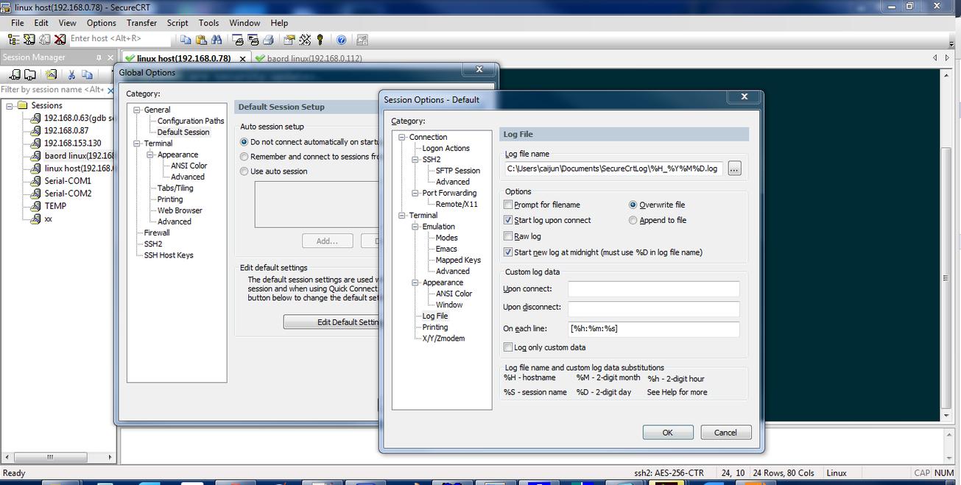This screenshot has width=961, height=485.
Task: Click the Quick Connect toolbar icon
Action: (x=29, y=39)
